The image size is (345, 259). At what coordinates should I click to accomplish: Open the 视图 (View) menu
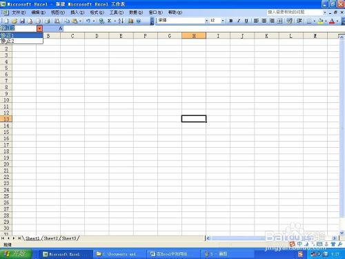point(58,12)
